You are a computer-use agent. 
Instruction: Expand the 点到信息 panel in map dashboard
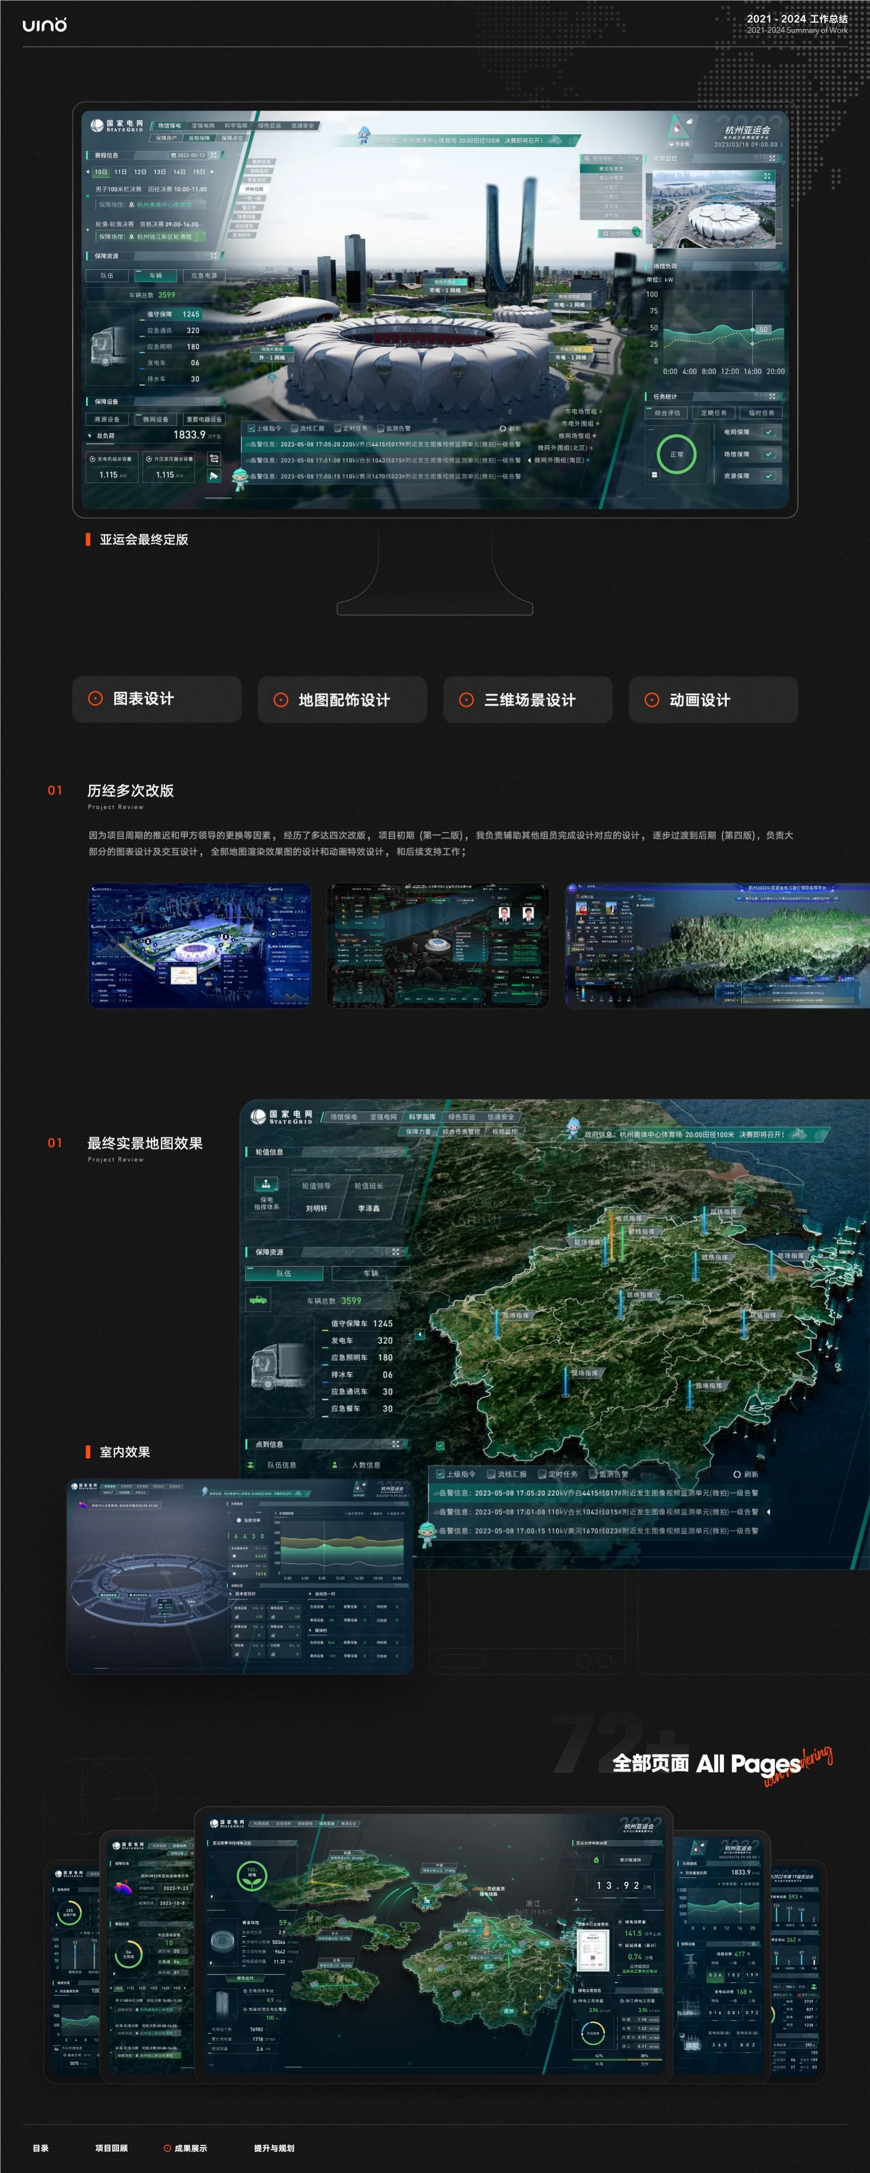(395, 1444)
